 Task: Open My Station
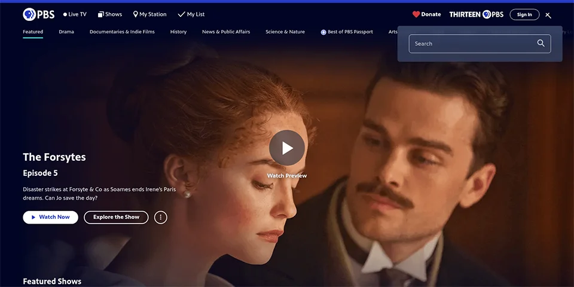click(x=149, y=14)
